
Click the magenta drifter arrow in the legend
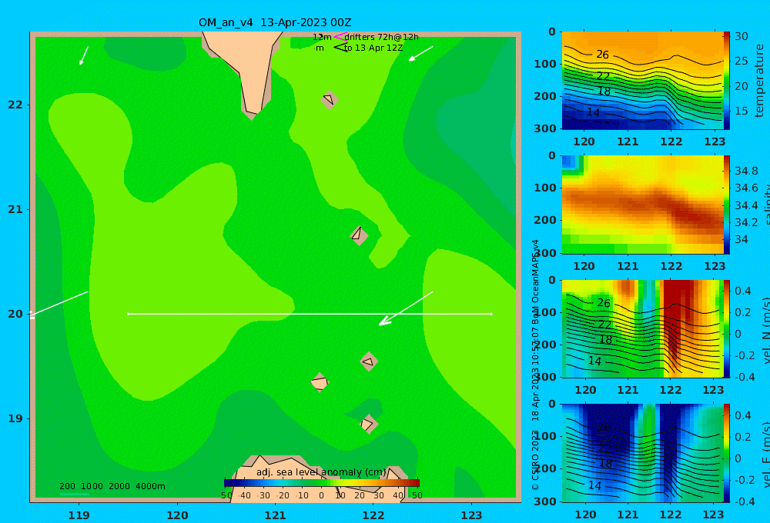tap(340, 37)
